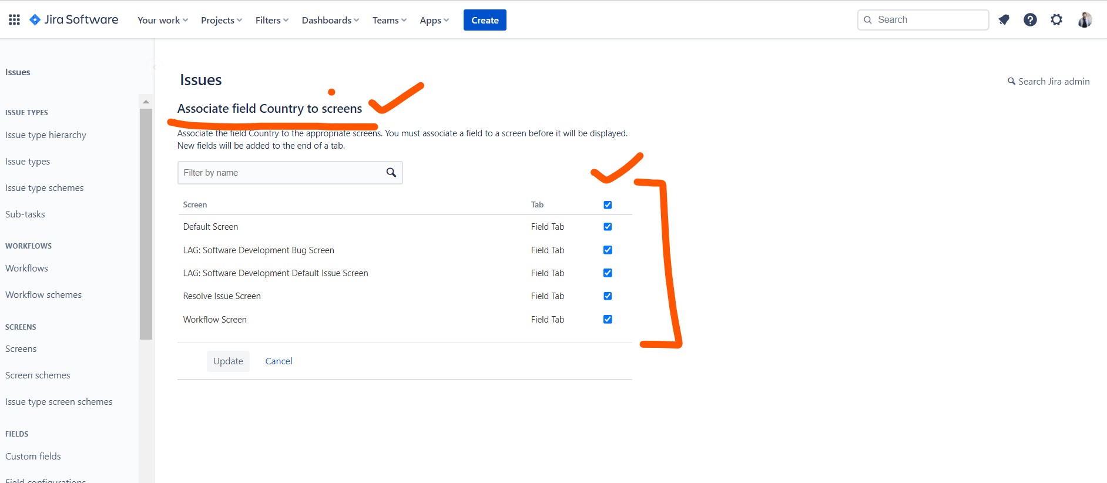Expand the Dashboards dropdown menu
1107x483 pixels.
click(330, 21)
